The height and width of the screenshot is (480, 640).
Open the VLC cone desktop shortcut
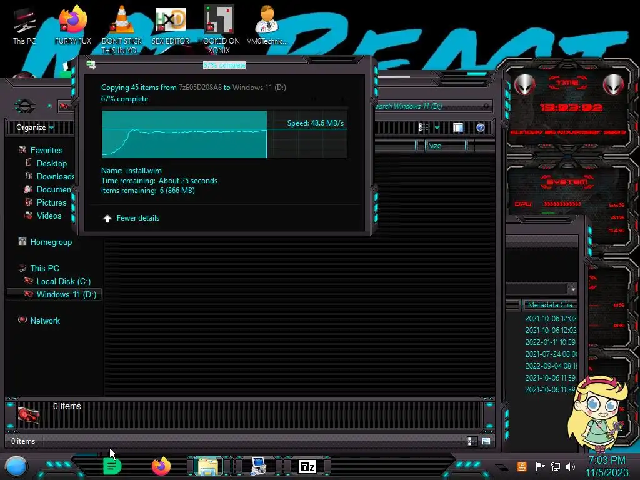tap(122, 29)
